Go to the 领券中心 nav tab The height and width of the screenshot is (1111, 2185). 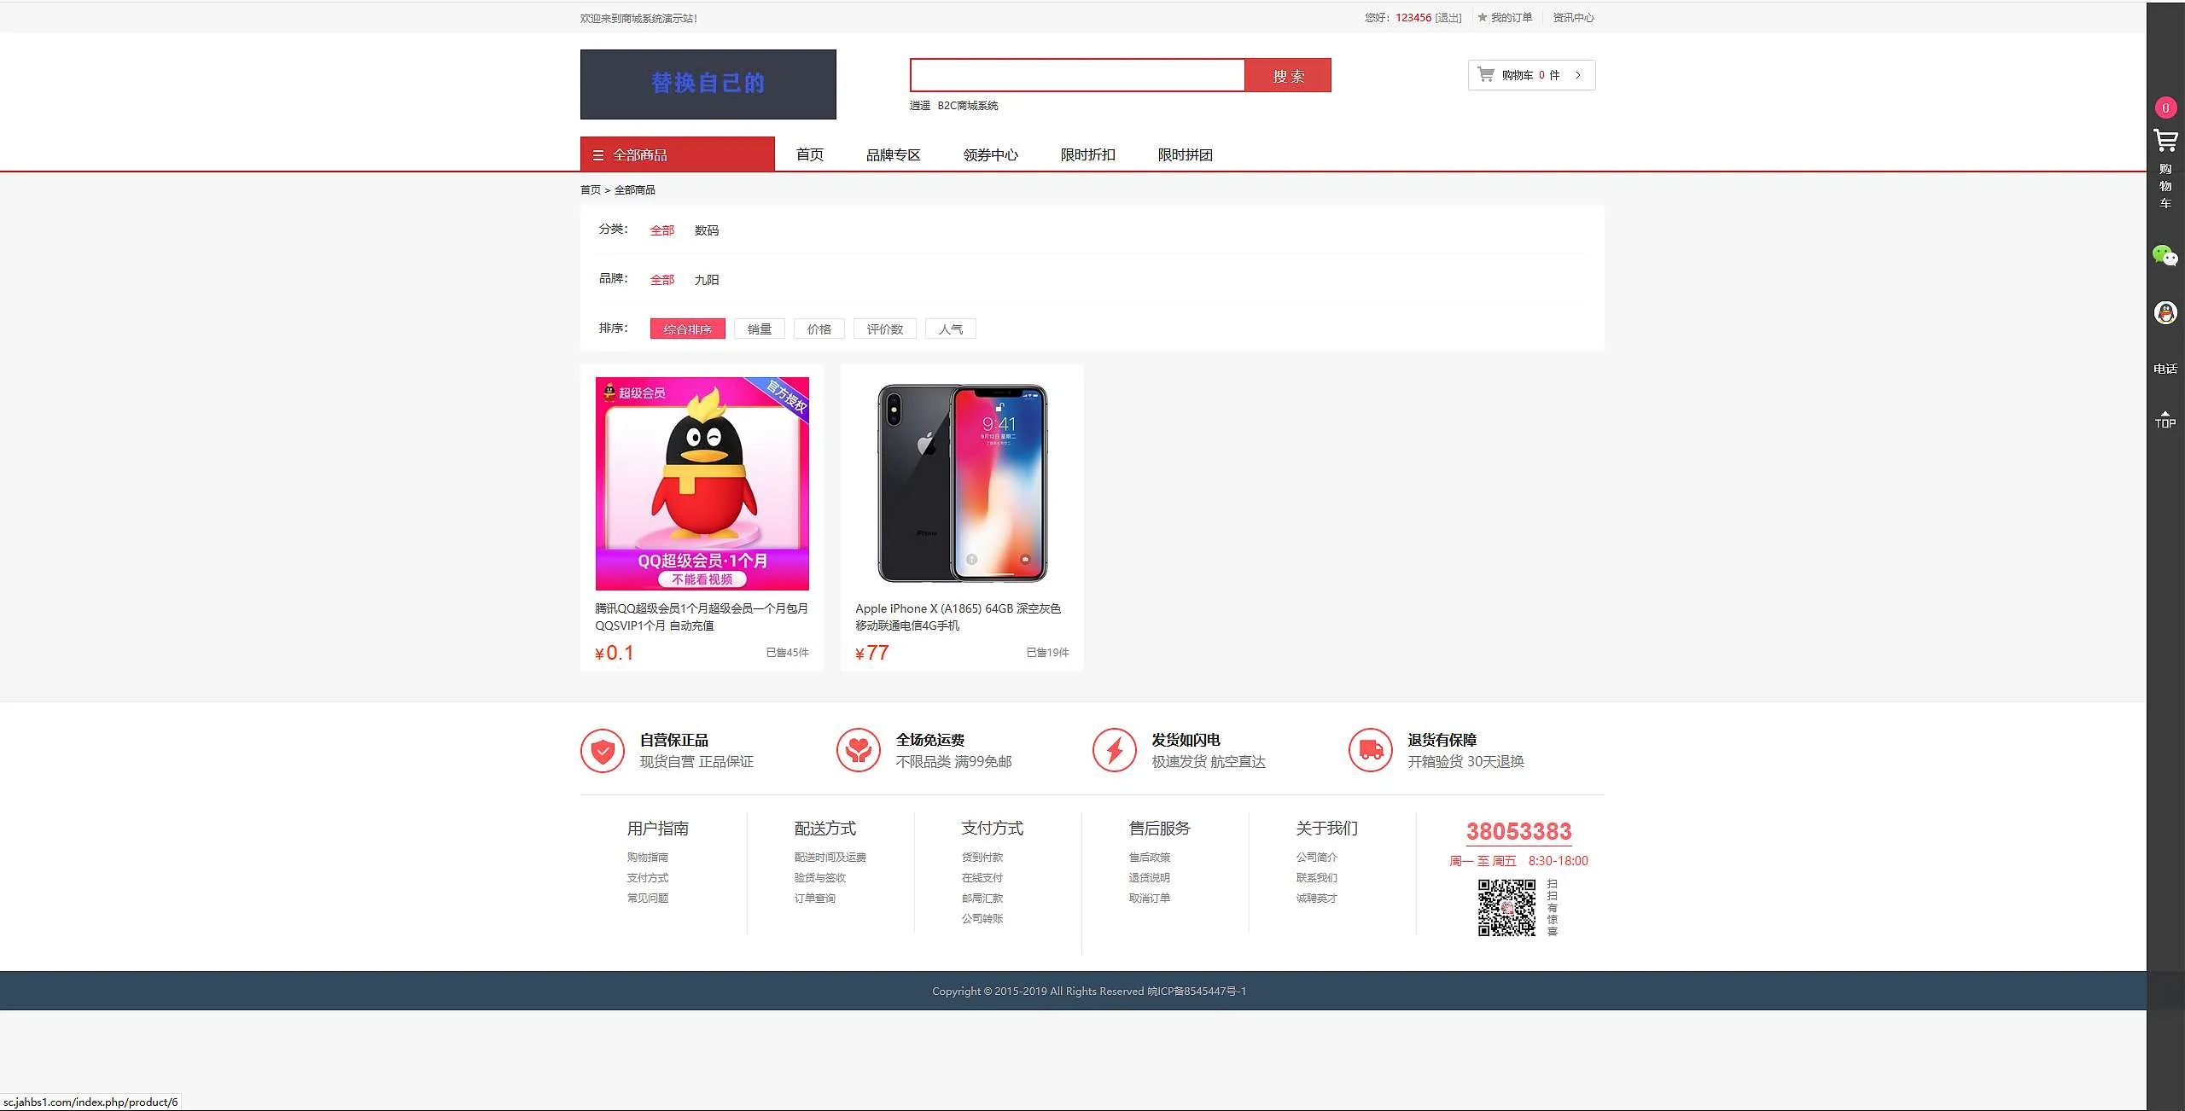[x=990, y=154]
